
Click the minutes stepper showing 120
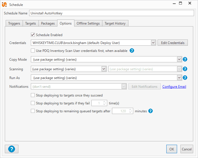(x=122, y=111)
